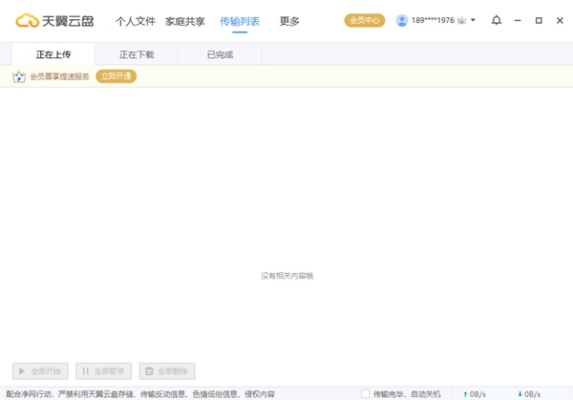Click the 全部删除 button
The image size is (573, 400).
pos(167,371)
